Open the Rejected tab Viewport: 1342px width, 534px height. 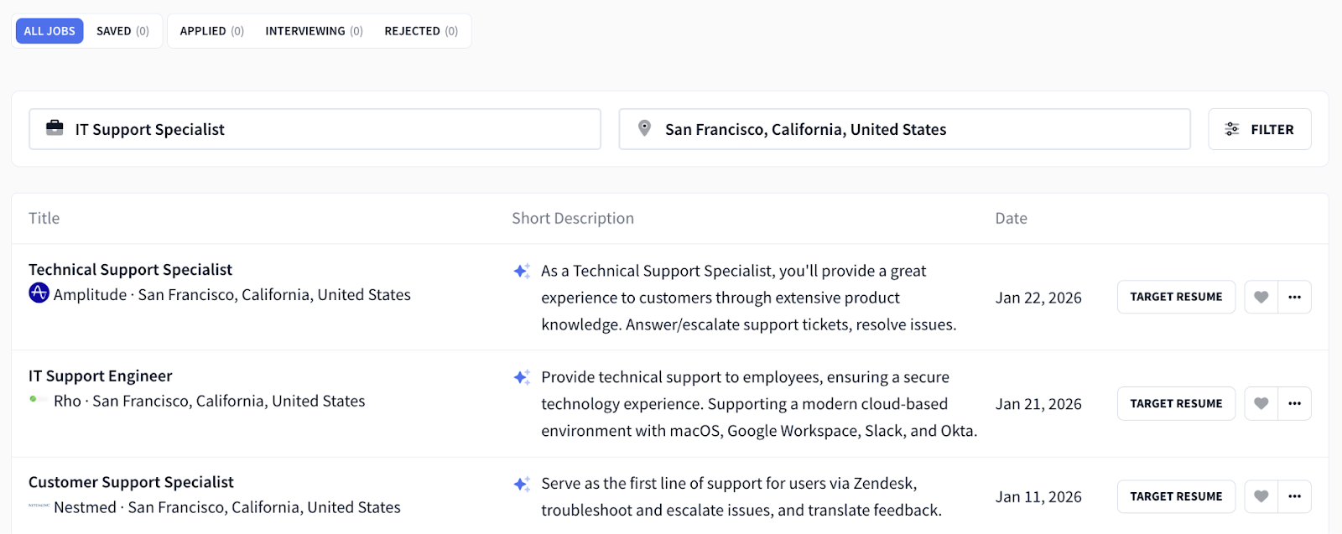coord(421,31)
